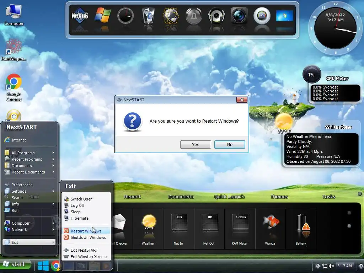Screen dimensions: 364x273
Task: Open the Computer desktop icon
Action: (x=14, y=15)
